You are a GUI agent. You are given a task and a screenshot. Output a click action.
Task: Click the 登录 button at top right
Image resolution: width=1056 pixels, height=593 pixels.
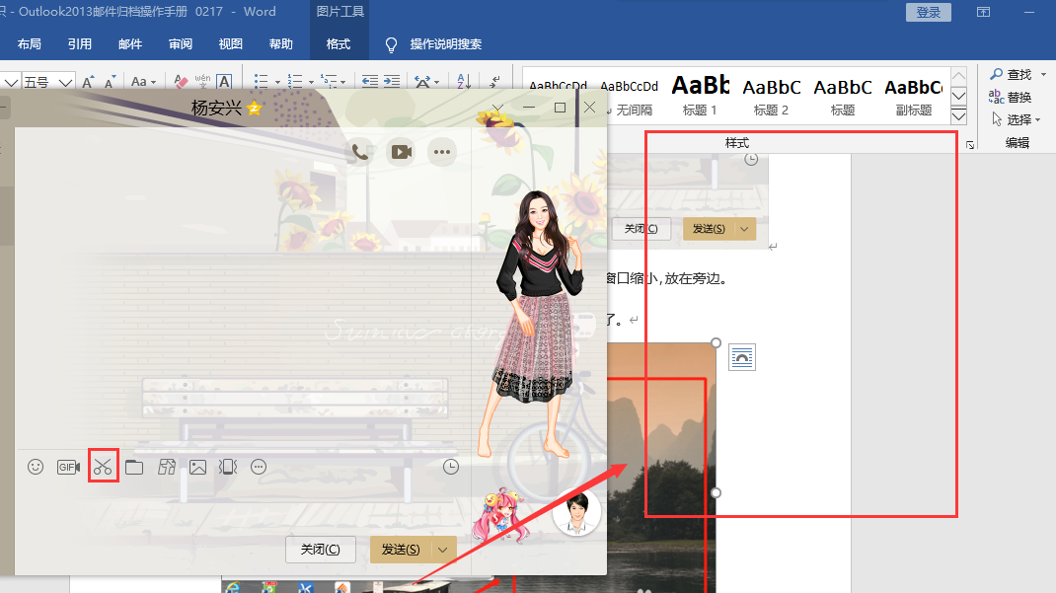[x=928, y=12]
